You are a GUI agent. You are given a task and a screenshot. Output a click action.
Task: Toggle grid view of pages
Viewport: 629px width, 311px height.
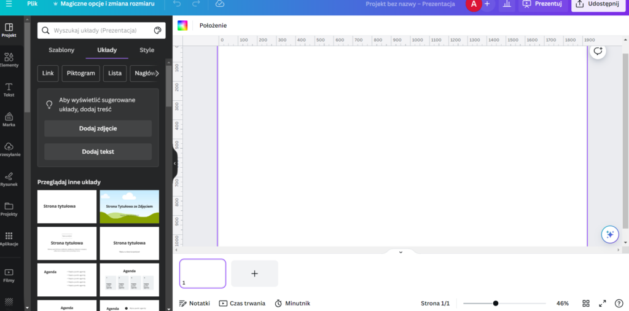pos(586,304)
